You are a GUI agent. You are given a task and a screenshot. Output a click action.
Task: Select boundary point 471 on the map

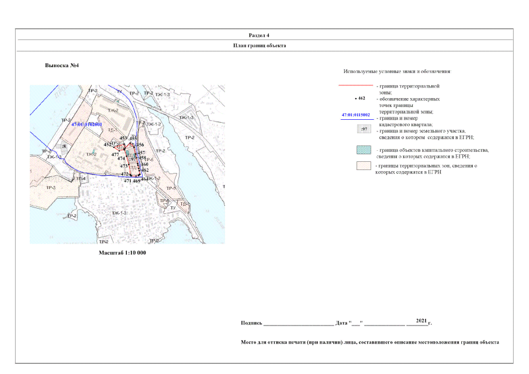click(x=127, y=181)
